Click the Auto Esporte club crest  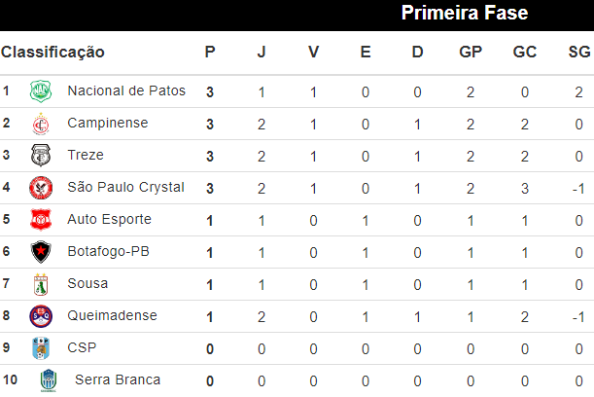pyautogui.click(x=40, y=220)
